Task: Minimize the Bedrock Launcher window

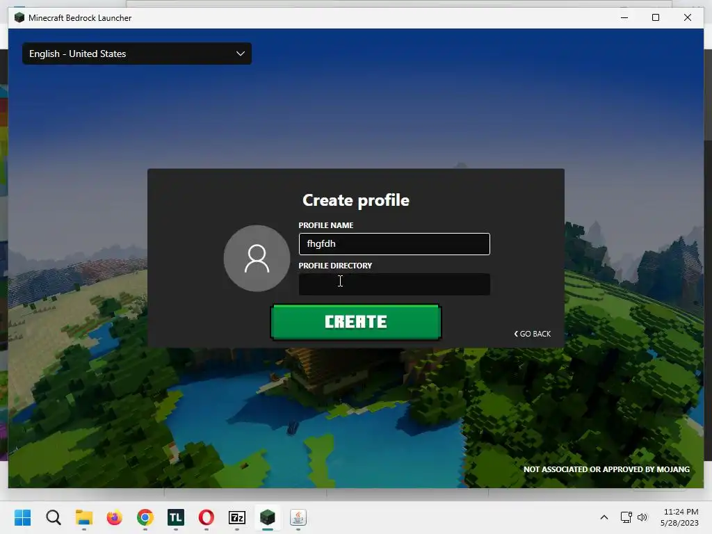Action: coord(624,17)
